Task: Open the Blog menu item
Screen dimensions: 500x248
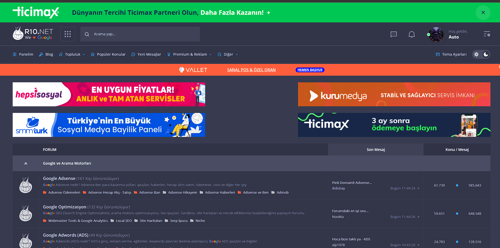Action: 46,54
